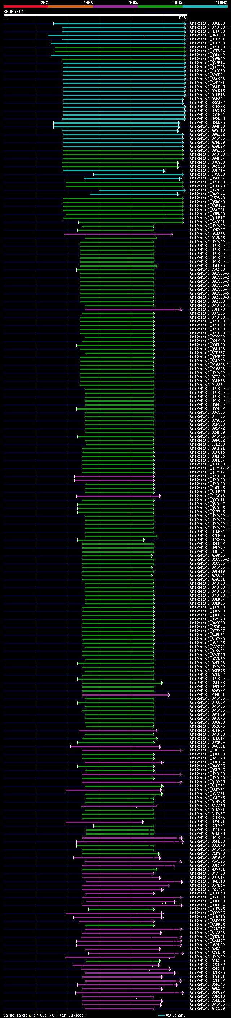Select hit label UniRef100_Q94F88
The height and width of the screenshot is (1018, 231).
(207, 126)
